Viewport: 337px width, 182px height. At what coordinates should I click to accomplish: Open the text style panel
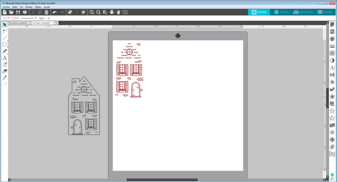pos(332,67)
